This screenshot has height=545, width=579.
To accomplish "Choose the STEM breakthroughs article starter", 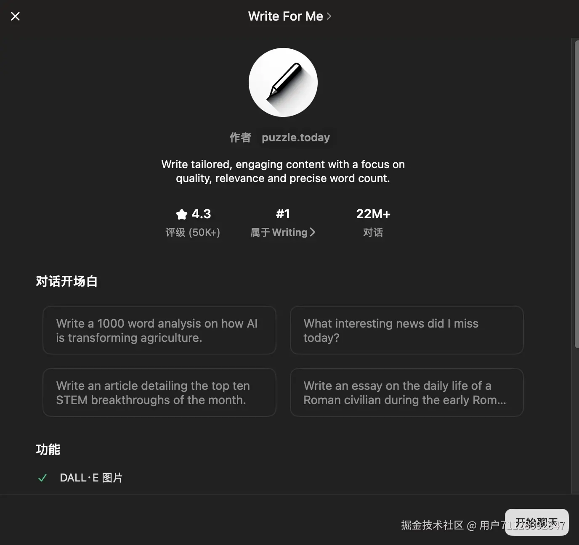I will click(x=159, y=392).
